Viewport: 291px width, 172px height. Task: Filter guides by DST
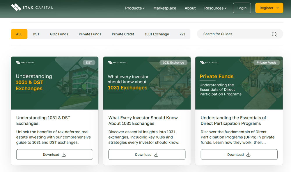tap(36, 34)
